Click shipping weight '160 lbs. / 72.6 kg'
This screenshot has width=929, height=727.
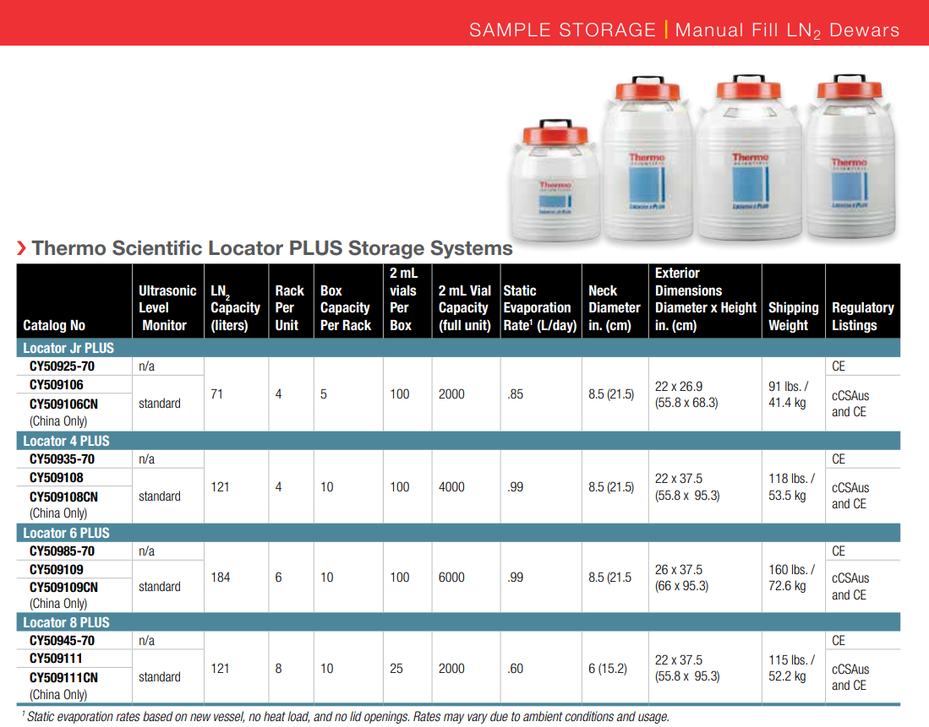click(x=791, y=578)
